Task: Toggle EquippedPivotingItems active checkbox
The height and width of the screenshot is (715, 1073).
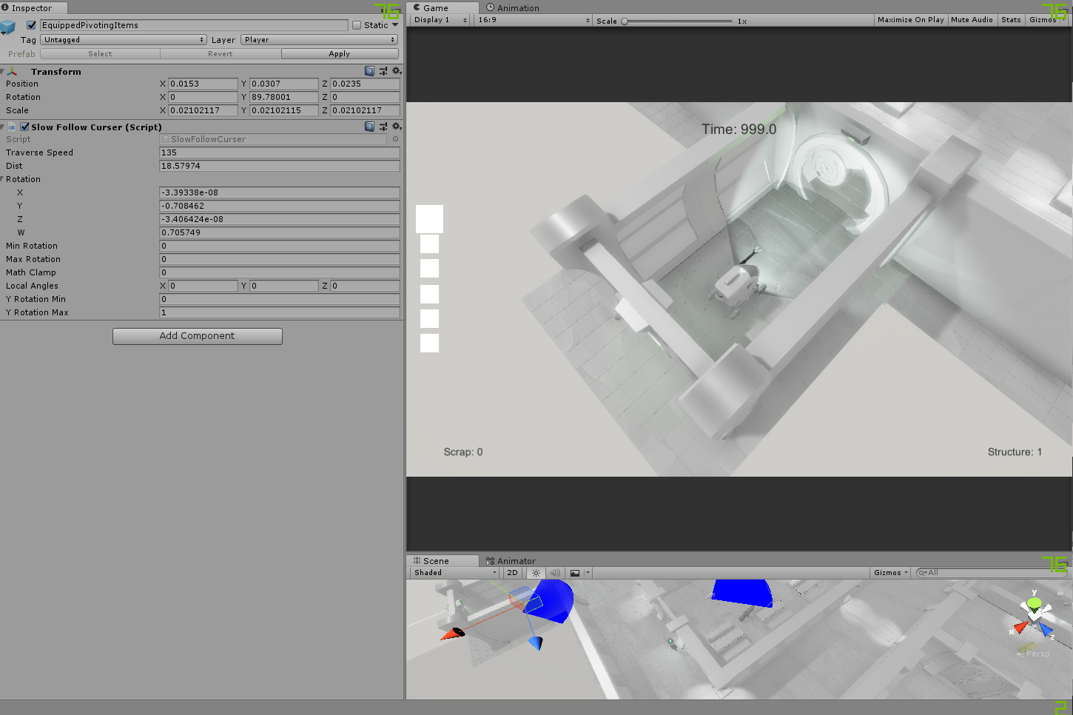Action: tap(31, 25)
